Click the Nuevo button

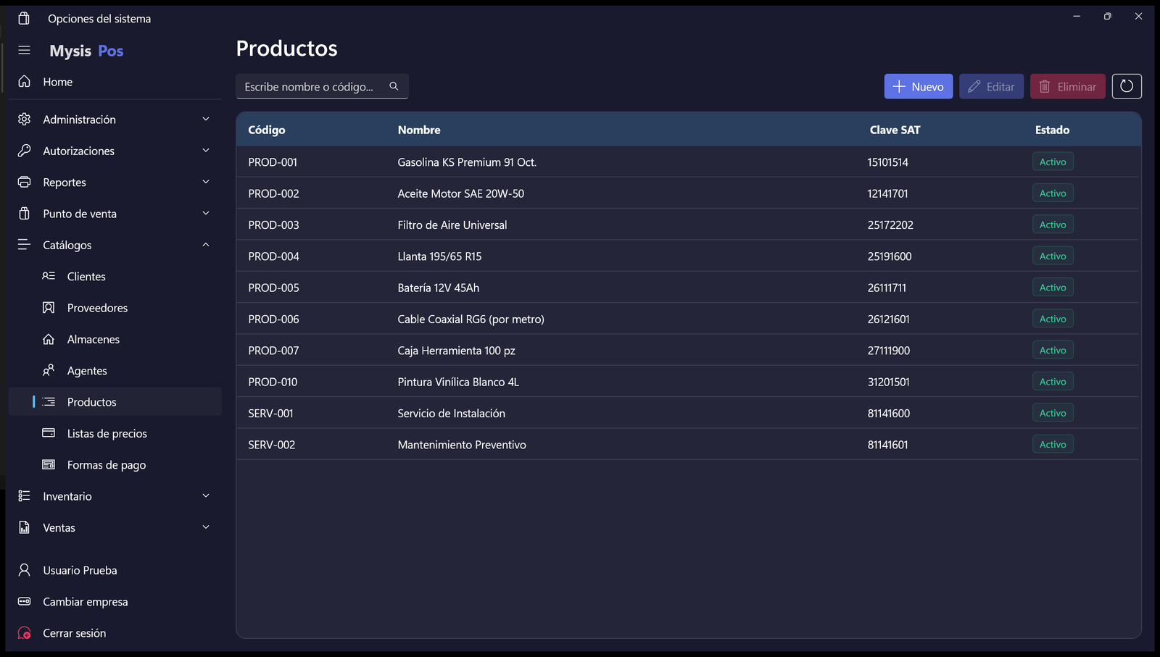coord(919,86)
